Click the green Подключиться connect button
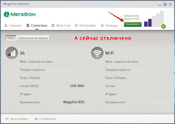 [x=133, y=24]
